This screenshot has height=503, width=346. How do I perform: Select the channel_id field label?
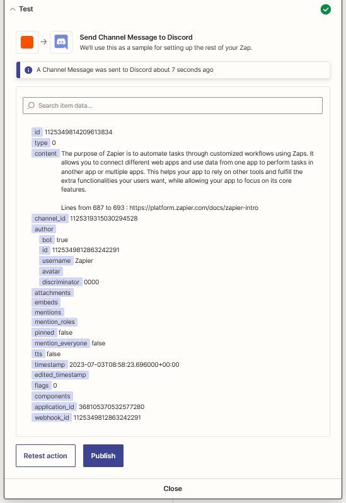[x=50, y=219]
